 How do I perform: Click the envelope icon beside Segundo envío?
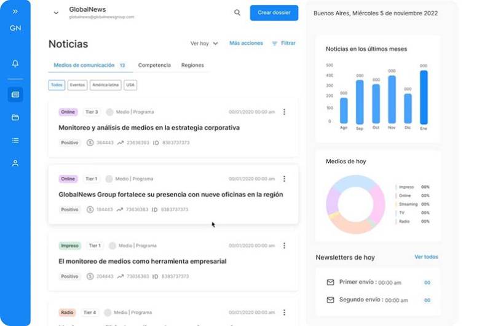tap(330, 300)
